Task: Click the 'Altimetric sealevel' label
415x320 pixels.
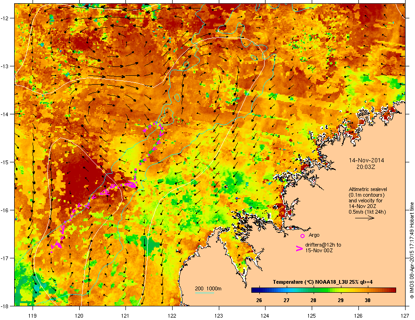Action: point(368,189)
